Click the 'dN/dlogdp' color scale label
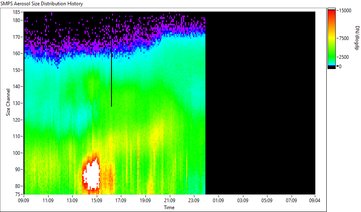The image size is (361, 212). coord(357,38)
